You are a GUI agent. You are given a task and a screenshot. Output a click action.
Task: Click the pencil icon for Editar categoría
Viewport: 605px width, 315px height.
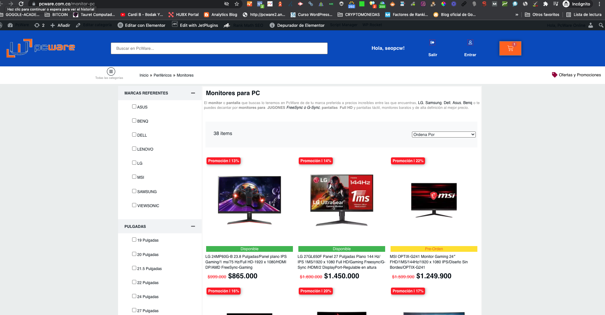pos(78,25)
